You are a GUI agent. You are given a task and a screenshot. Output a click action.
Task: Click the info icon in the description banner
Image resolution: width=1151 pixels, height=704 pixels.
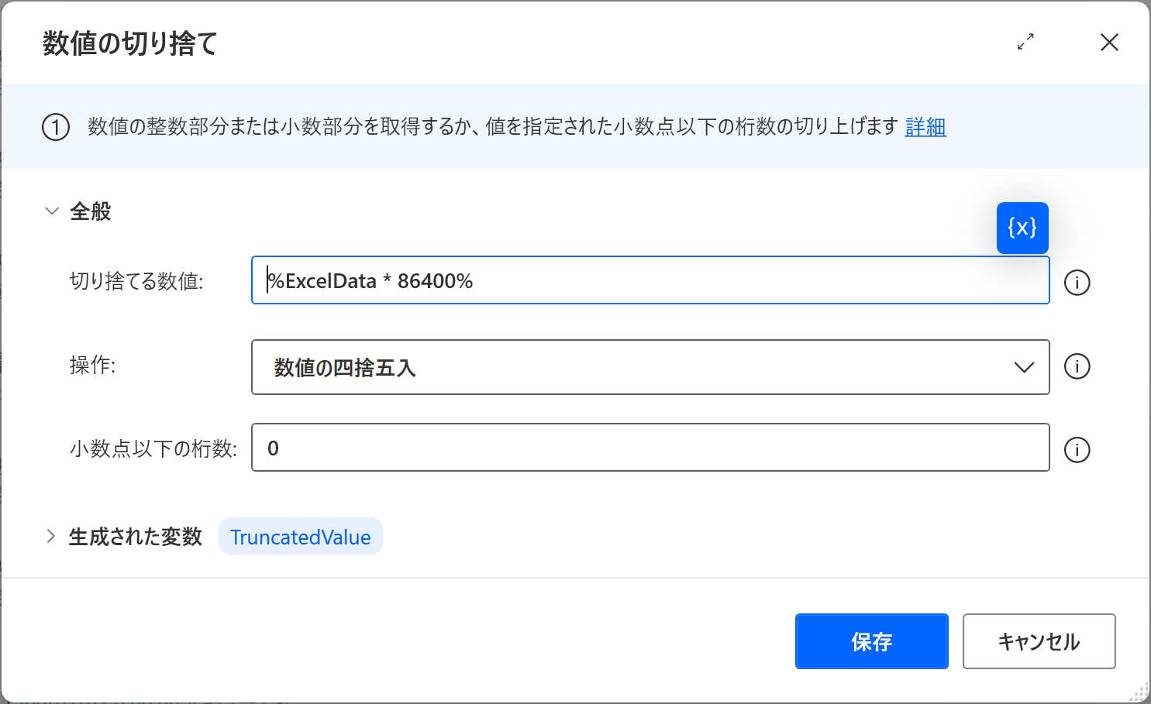[56, 127]
